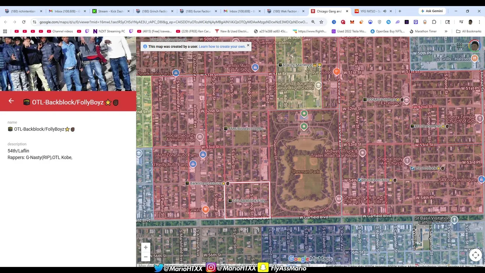
Task: Close the 'map was created by a user' banner
Action: coord(248,45)
